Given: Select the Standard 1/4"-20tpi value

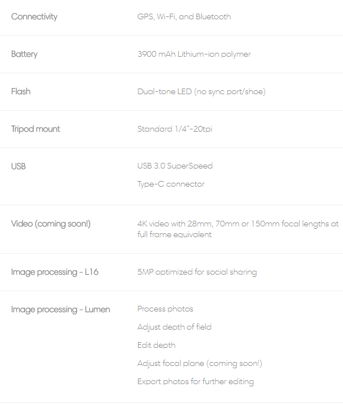Looking at the screenshot, I should 175,129.
